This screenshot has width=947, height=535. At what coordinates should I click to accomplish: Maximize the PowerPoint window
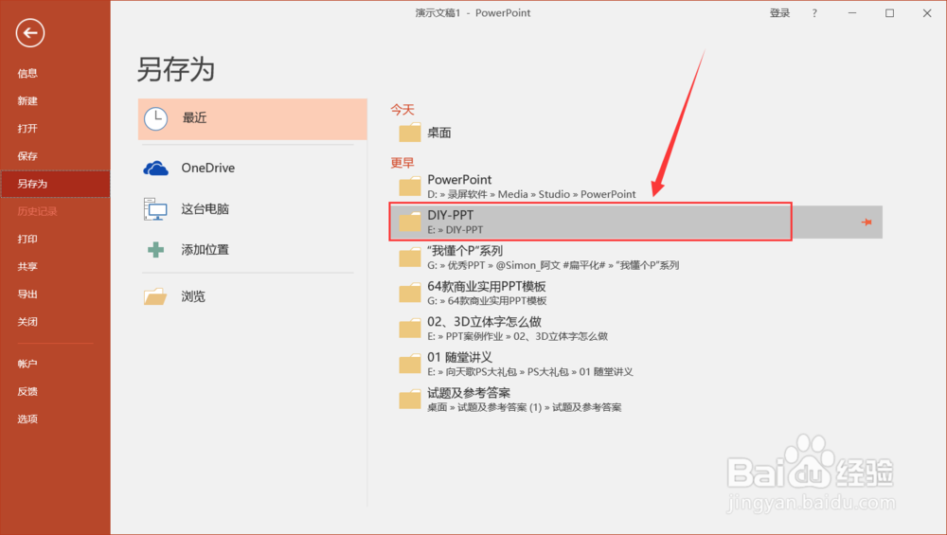pyautogui.click(x=889, y=13)
